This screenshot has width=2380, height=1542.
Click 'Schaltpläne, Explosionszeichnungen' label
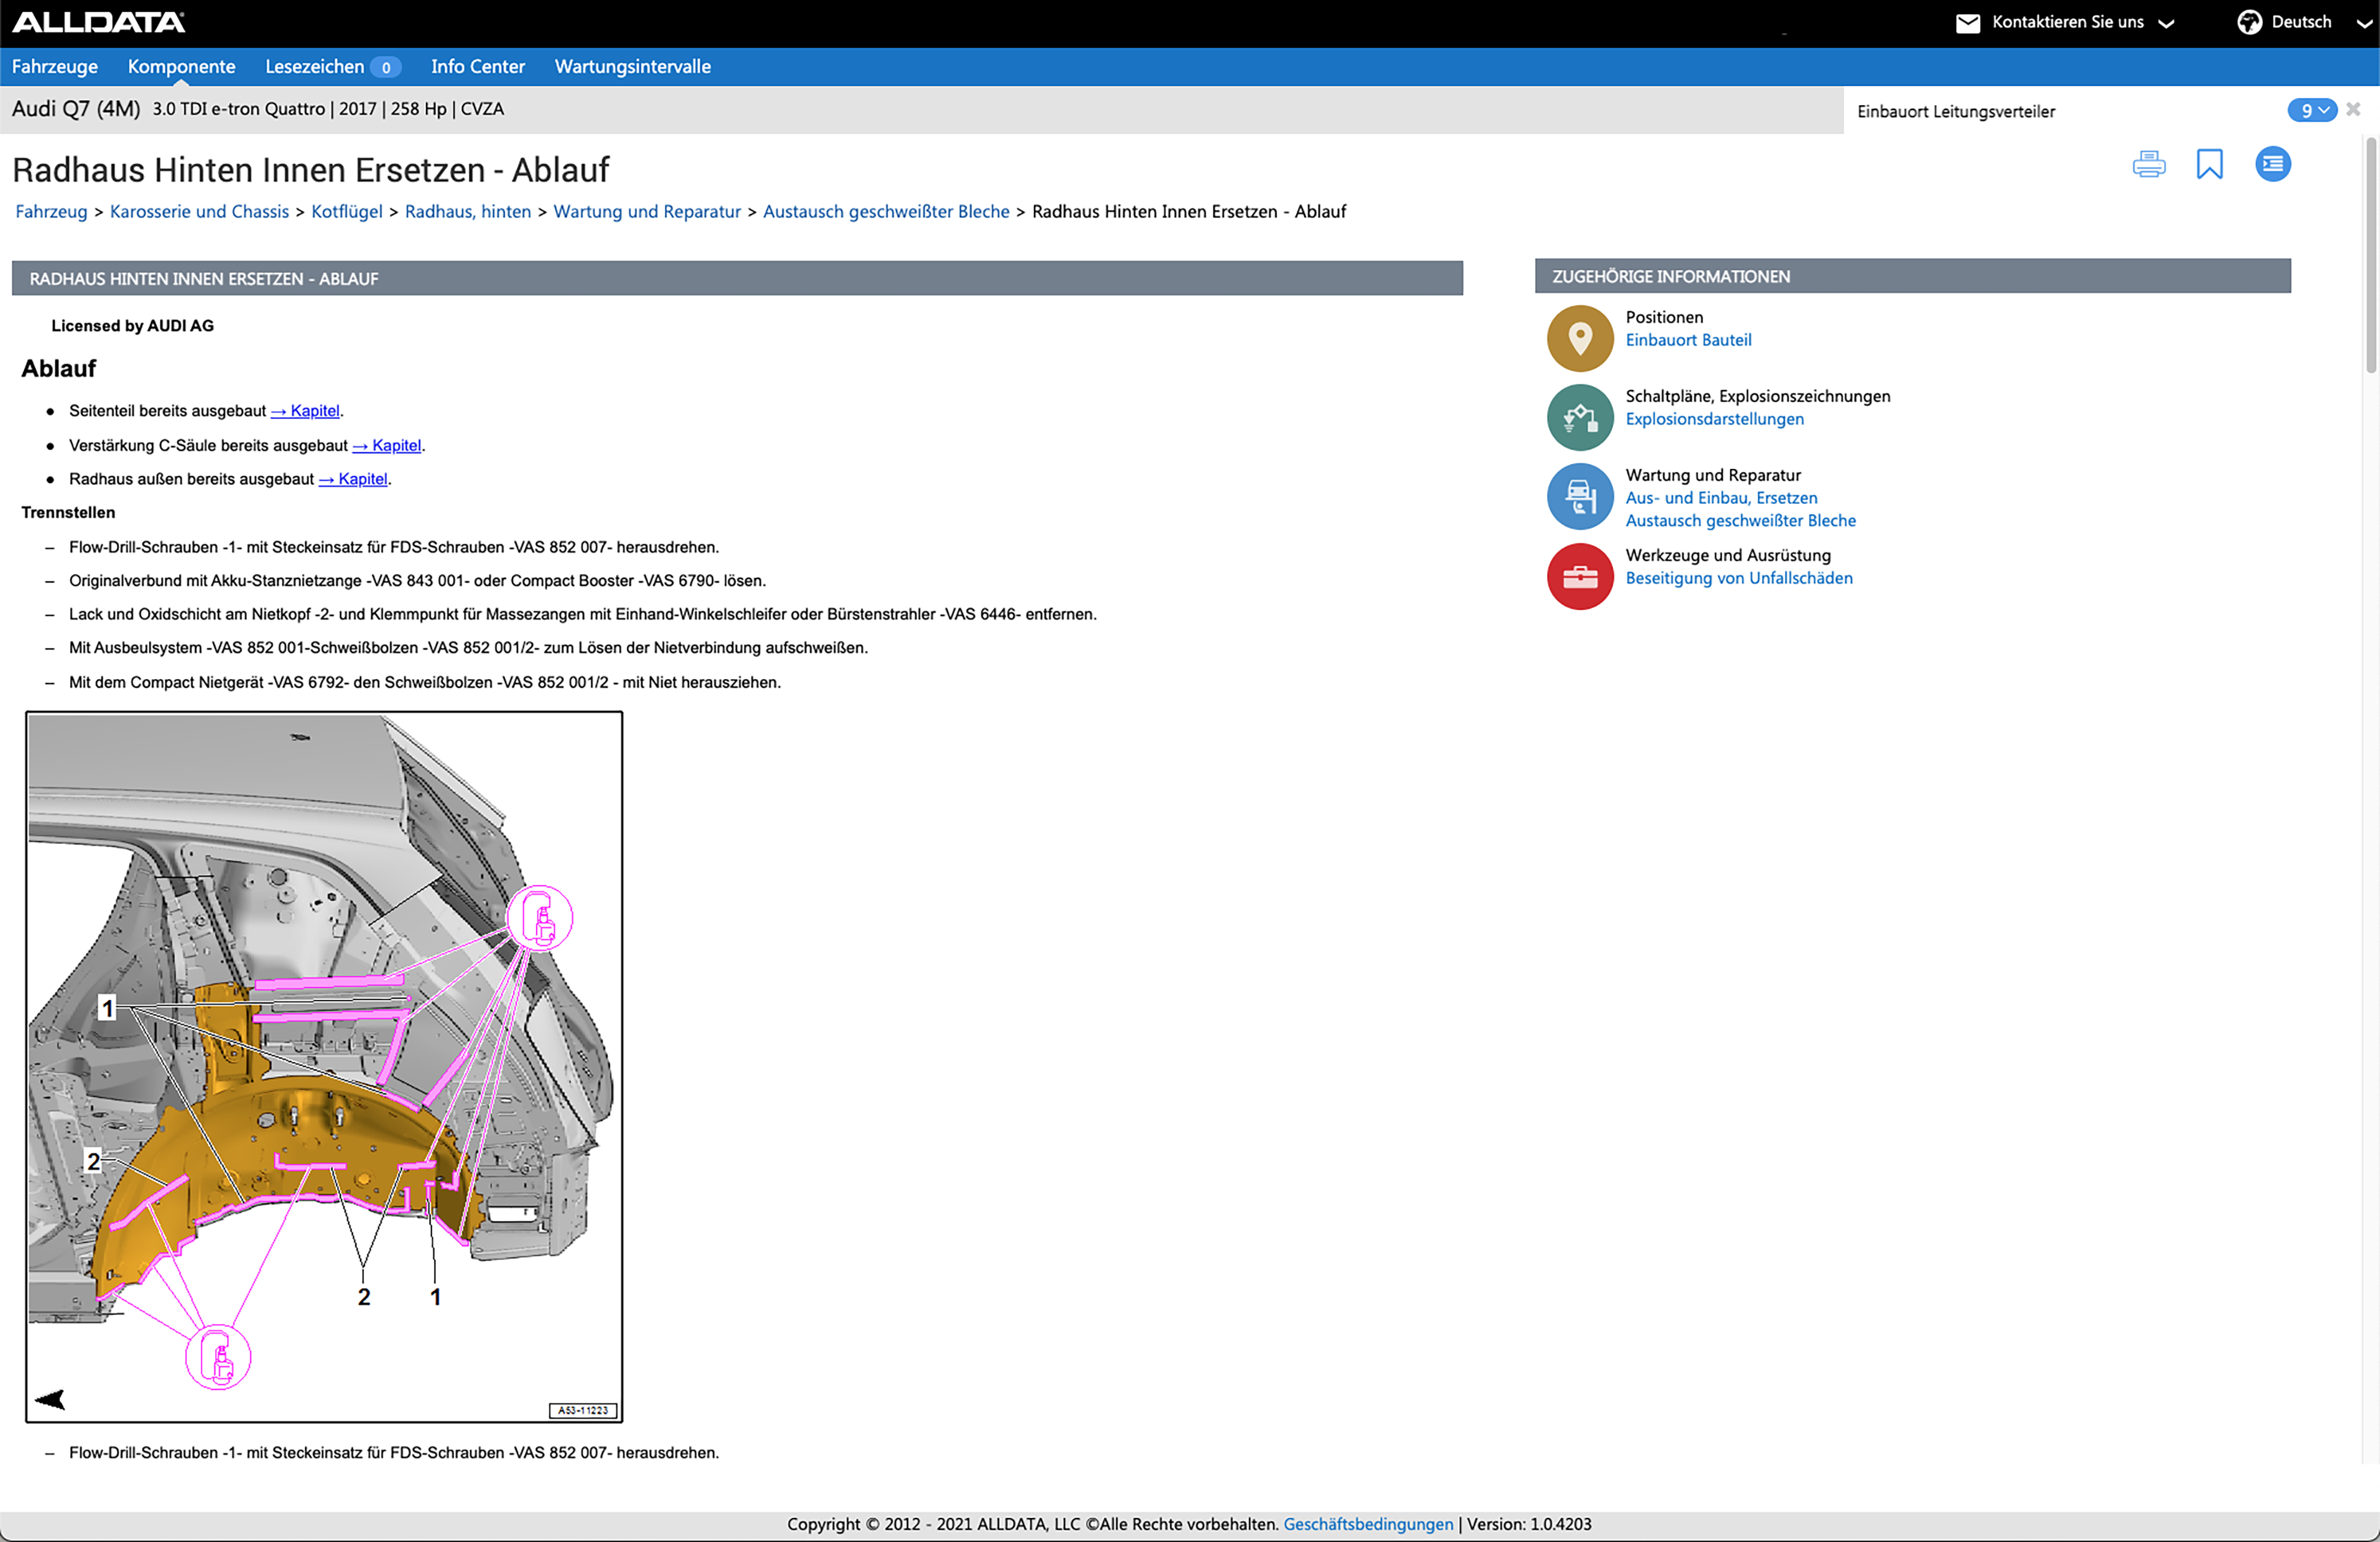(x=1757, y=396)
